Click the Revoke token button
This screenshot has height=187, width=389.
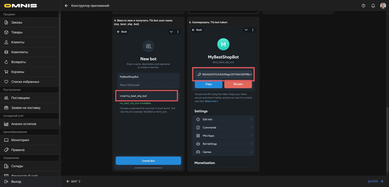[238, 84]
